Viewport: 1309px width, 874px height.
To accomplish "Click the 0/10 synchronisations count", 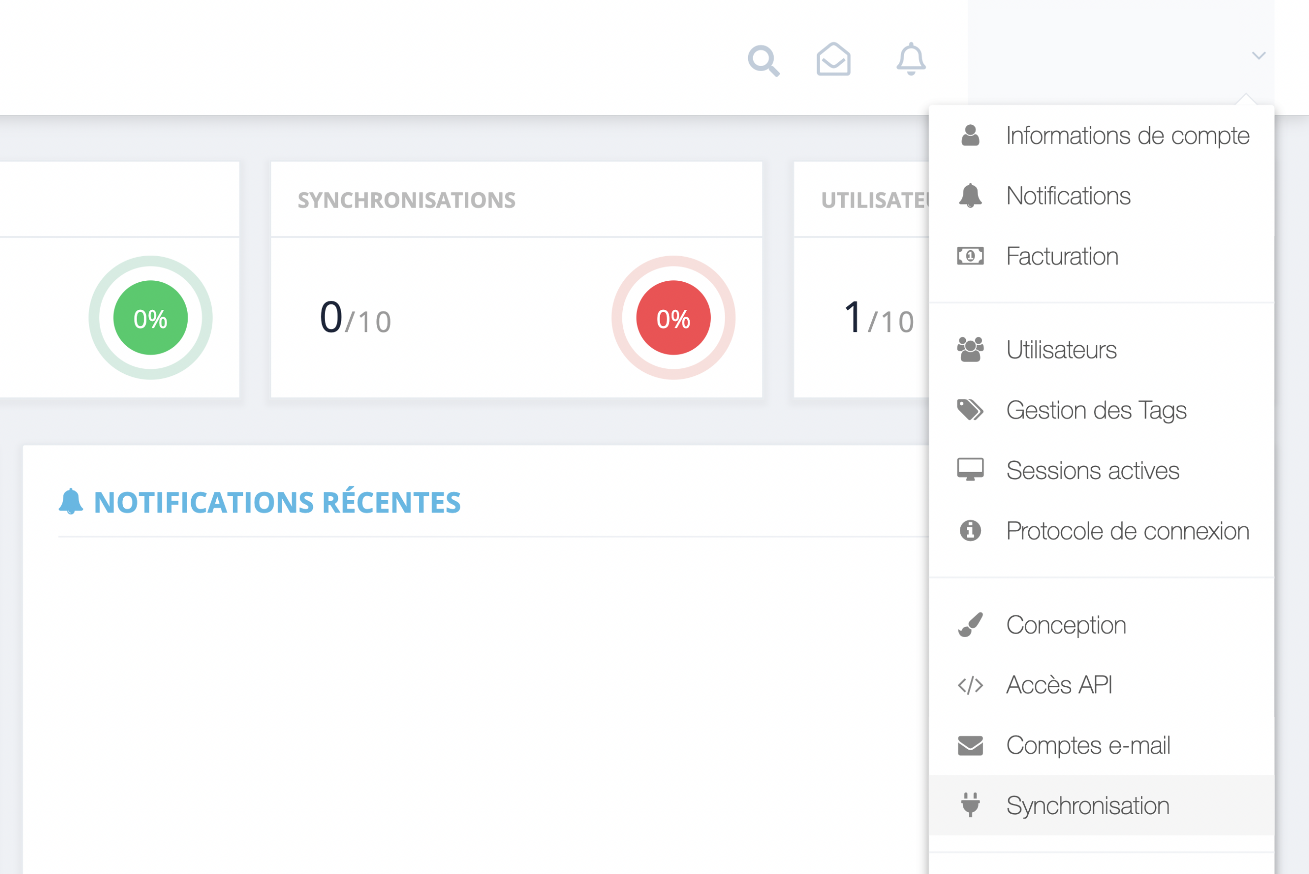I will (x=355, y=318).
